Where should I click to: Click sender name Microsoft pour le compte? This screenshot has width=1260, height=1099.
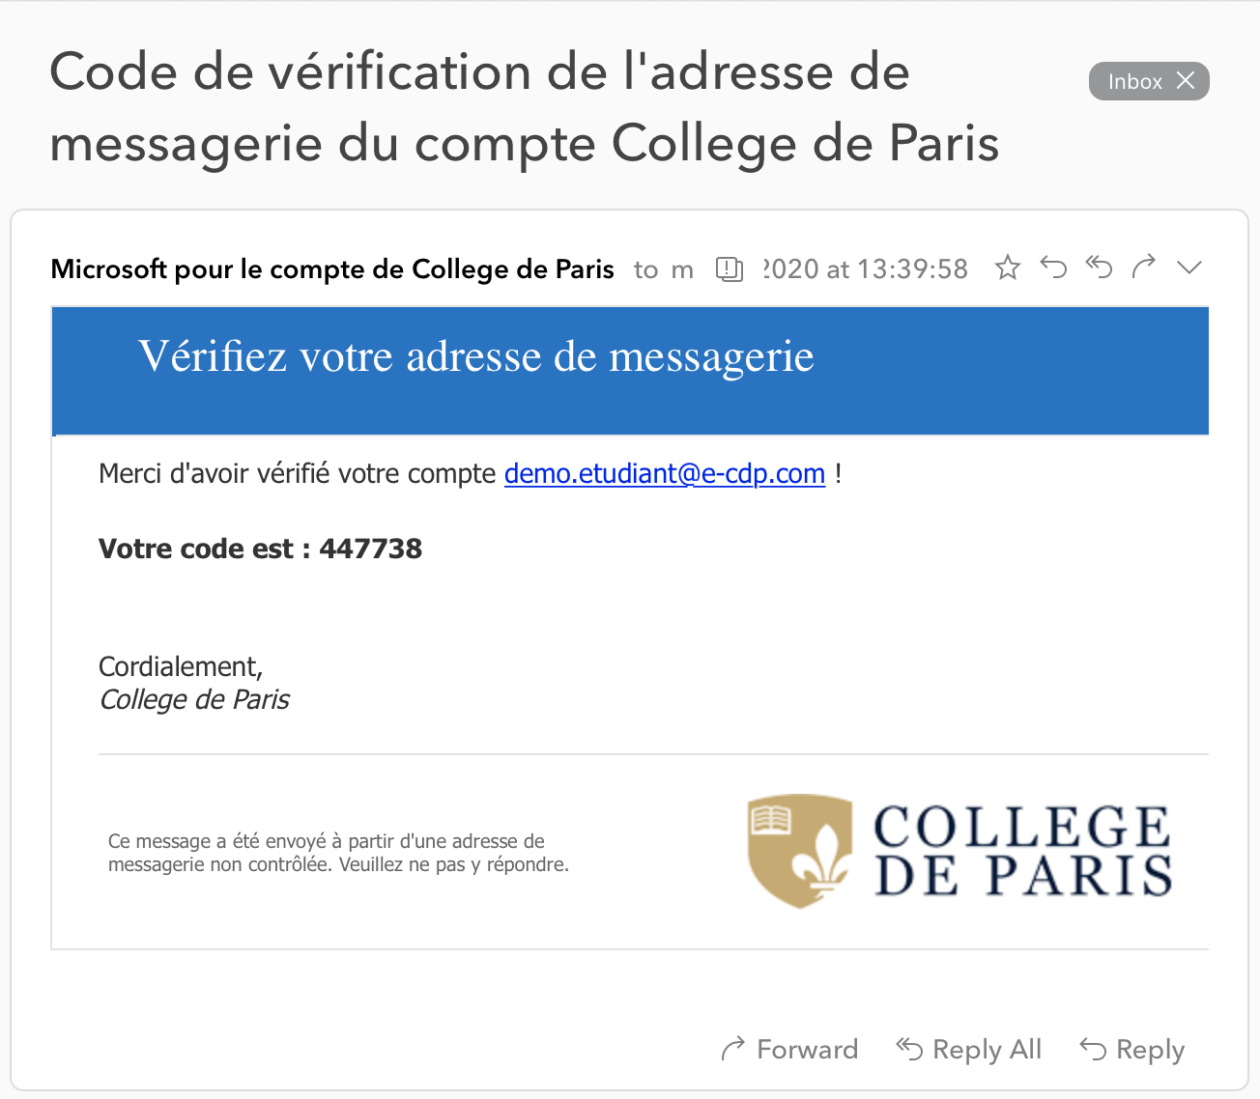pyautogui.click(x=332, y=268)
